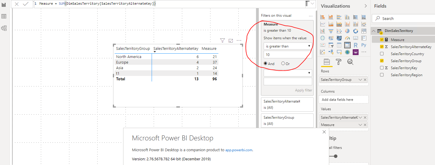This screenshot has width=435, height=165.
Task: Collapse the Visualizations pane chevron
Action: 366,6
